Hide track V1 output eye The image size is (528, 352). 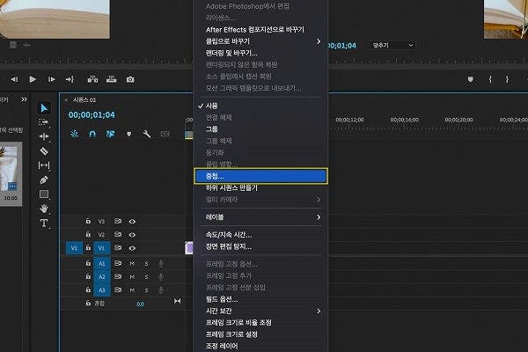[x=132, y=248]
